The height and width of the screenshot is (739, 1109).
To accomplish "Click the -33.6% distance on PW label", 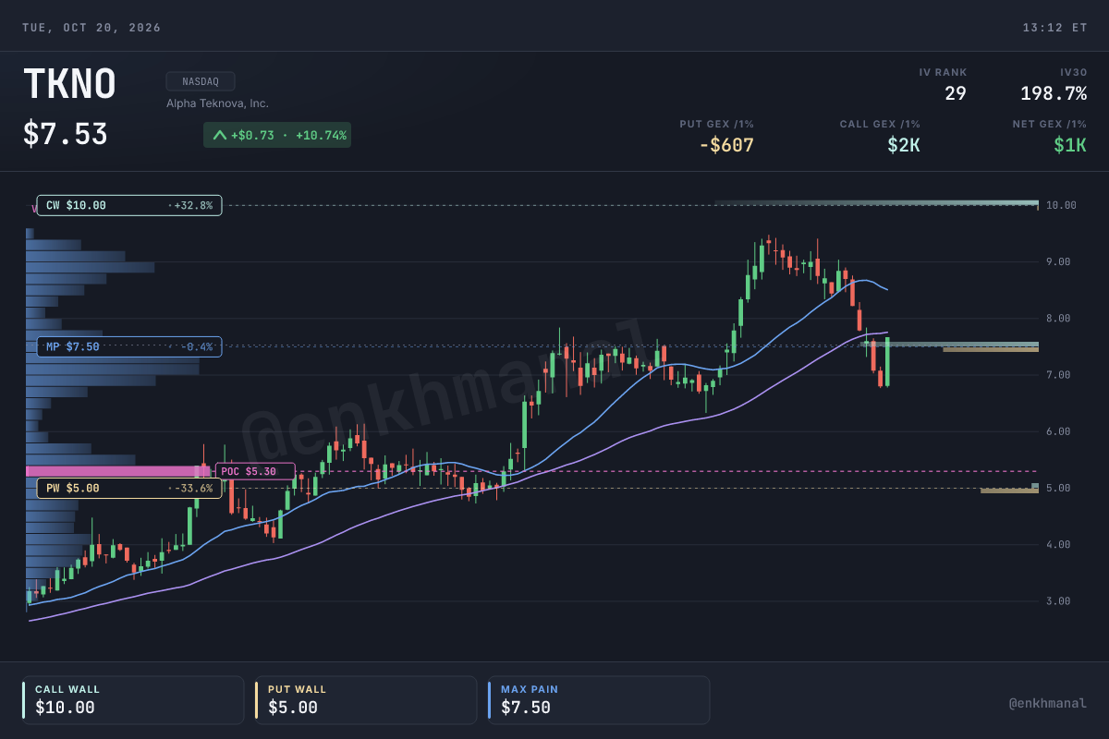I will (x=193, y=488).
